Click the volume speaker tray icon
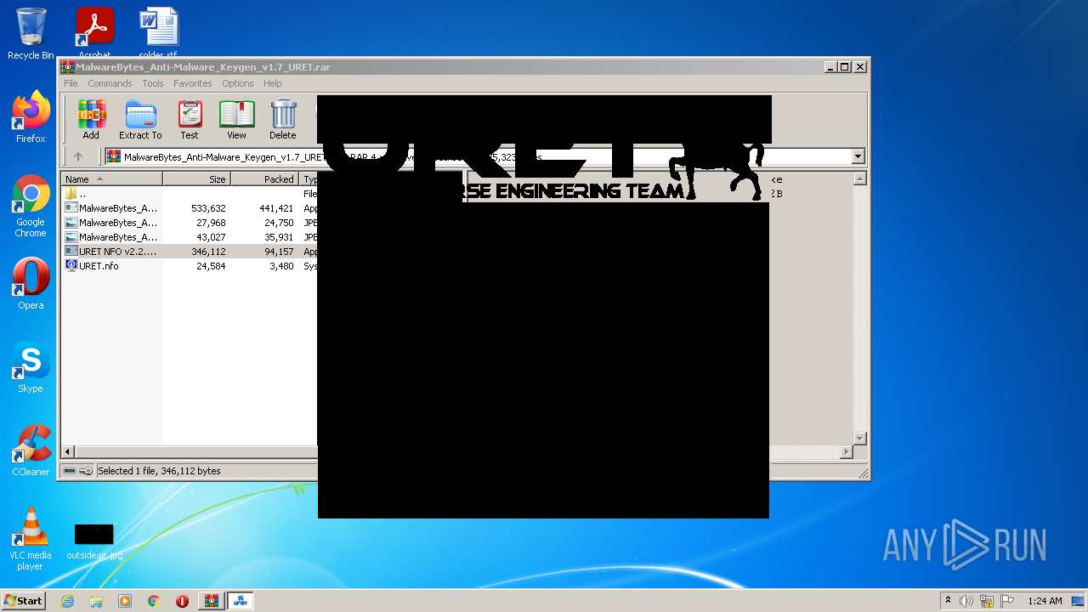 coord(966,601)
